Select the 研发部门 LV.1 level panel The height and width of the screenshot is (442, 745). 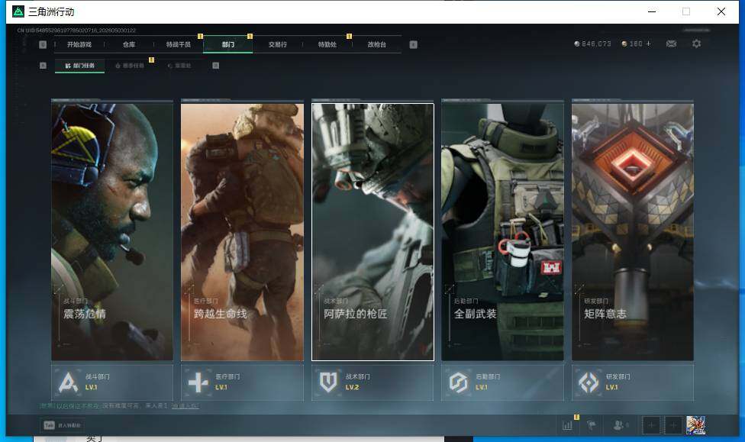[x=633, y=382]
